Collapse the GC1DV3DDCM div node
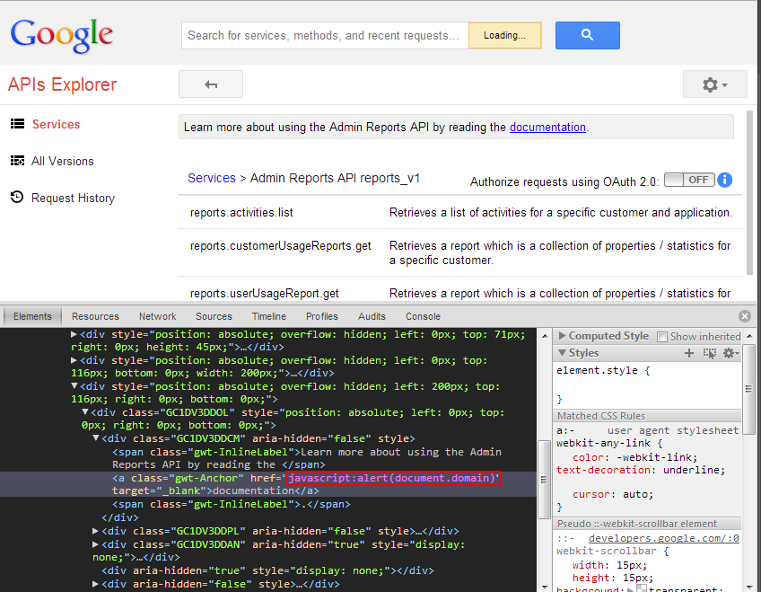The image size is (761, 592). coord(96,438)
